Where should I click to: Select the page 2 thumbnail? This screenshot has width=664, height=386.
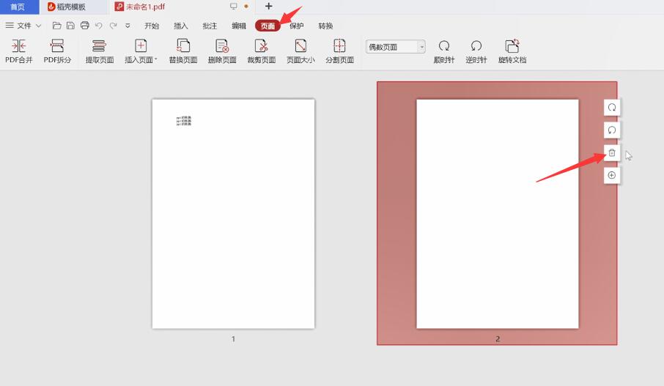[497, 214]
